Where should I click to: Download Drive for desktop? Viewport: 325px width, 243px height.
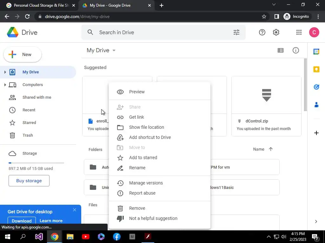pos(22,221)
